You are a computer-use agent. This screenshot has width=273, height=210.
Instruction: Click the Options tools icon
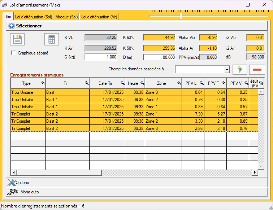(12, 183)
